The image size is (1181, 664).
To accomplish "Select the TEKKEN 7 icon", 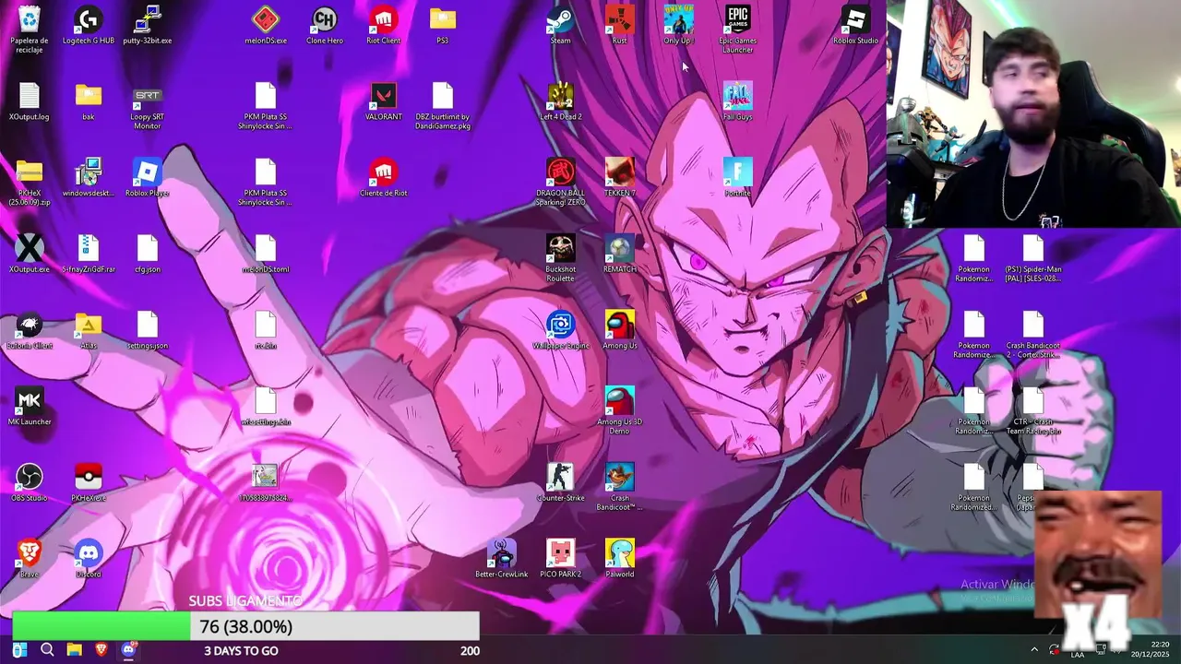I will tap(620, 178).
